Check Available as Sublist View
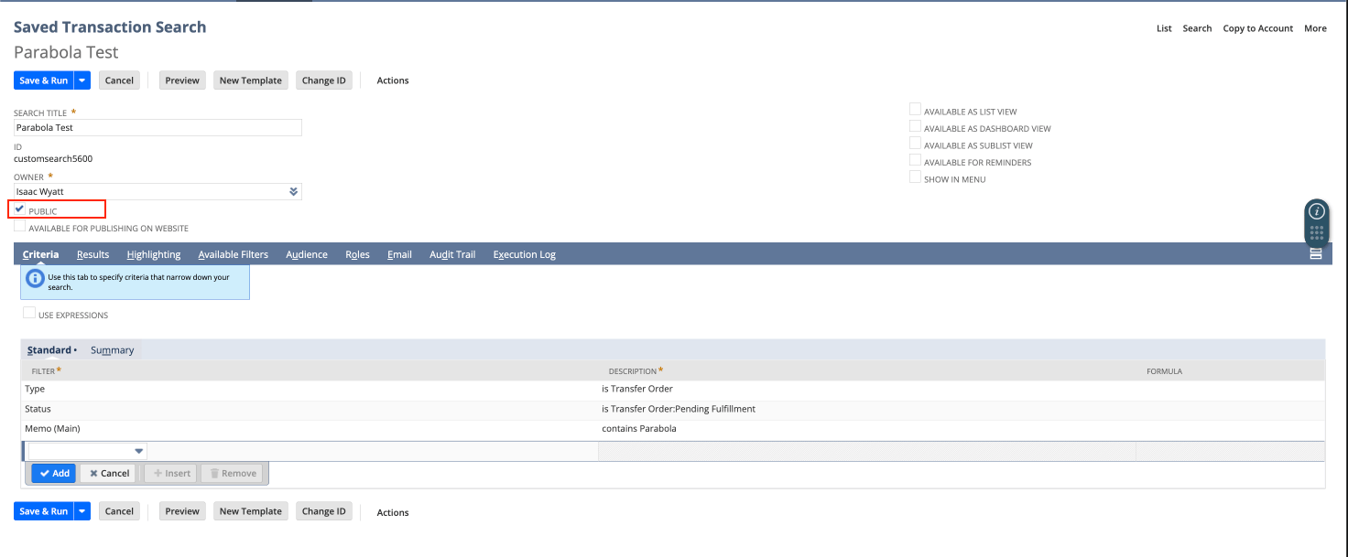1348x557 pixels. pyautogui.click(x=915, y=143)
